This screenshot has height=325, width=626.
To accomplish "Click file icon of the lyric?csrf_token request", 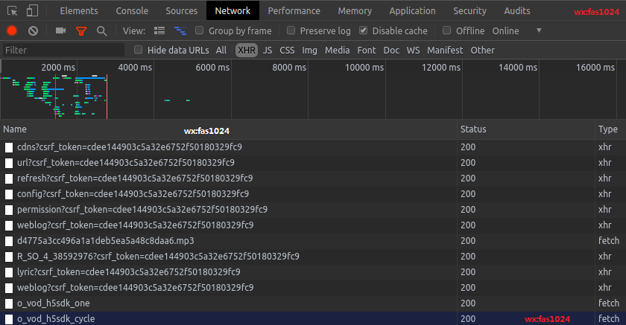I will 9,272.
